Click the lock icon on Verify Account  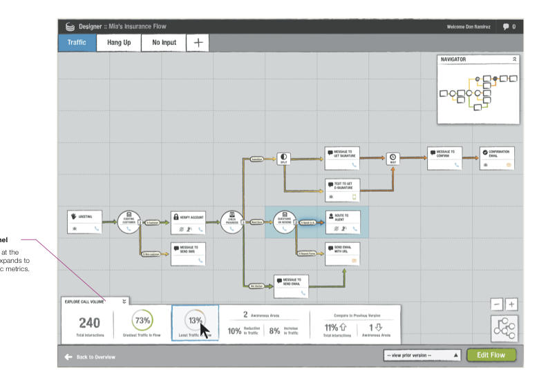point(176,217)
